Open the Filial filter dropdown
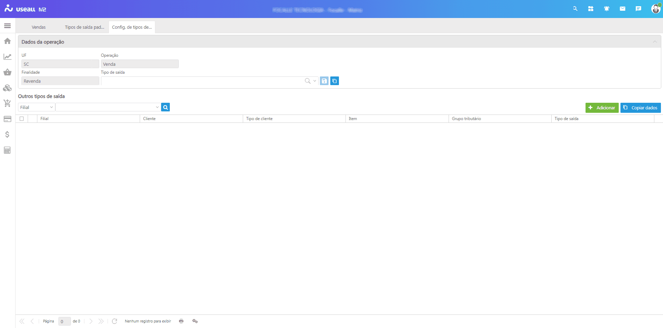663x328 pixels. pyautogui.click(x=36, y=107)
